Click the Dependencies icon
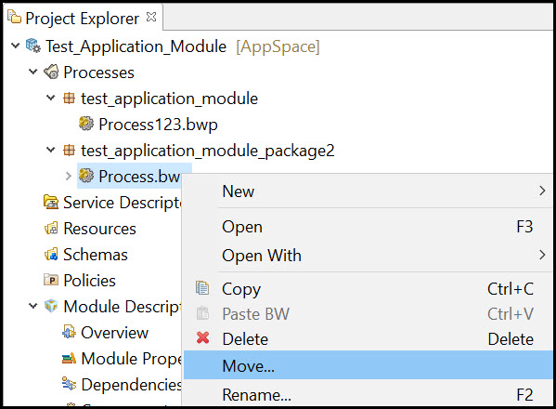Screen dimensions: 556x409 pos(69,384)
